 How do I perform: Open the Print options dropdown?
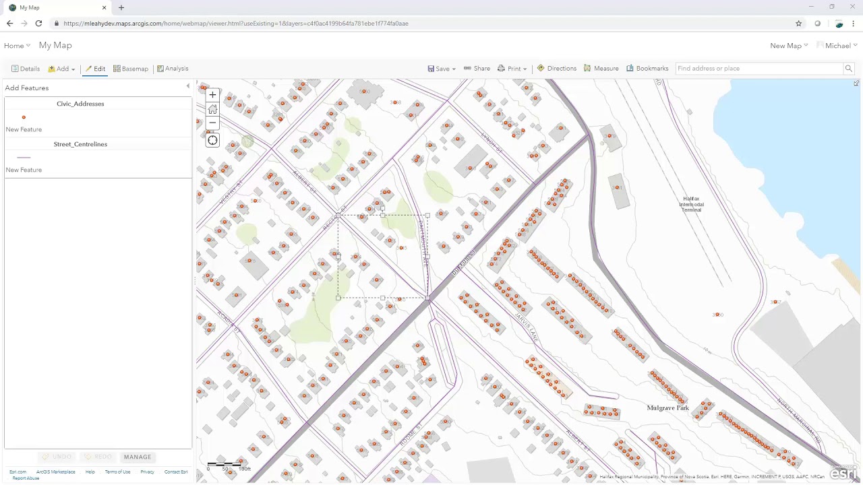pyautogui.click(x=512, y=69)
